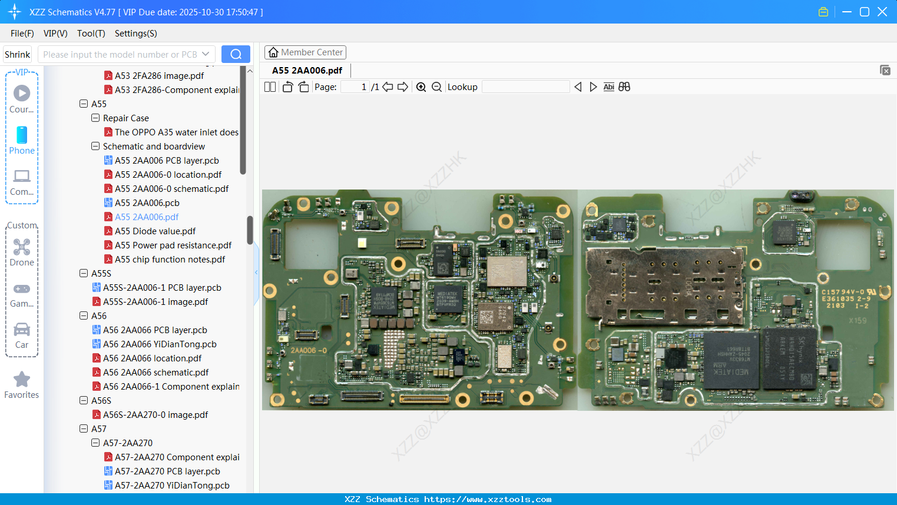
Task: Click the search magnifier button
Action: (x=236, y=54)
